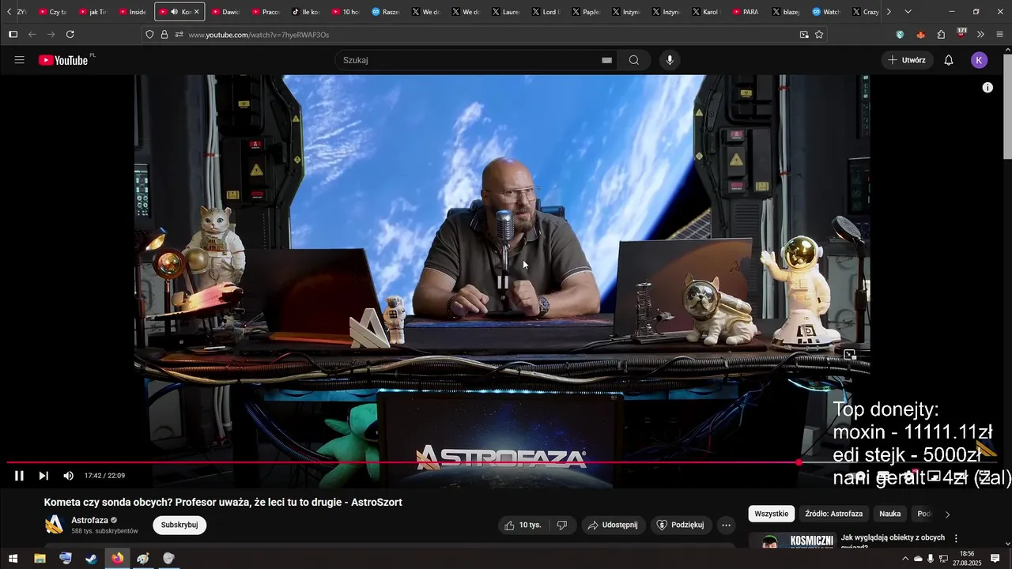This screenshot has height=569, width=1012.
Task: Open the Firefox extensions puzzle icon
Action: [941, 35]
